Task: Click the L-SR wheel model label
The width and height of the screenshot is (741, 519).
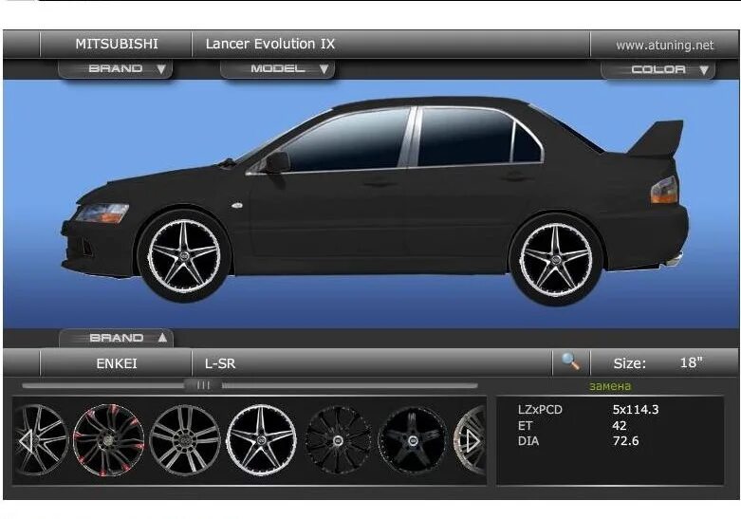Action: pos(220,363)
